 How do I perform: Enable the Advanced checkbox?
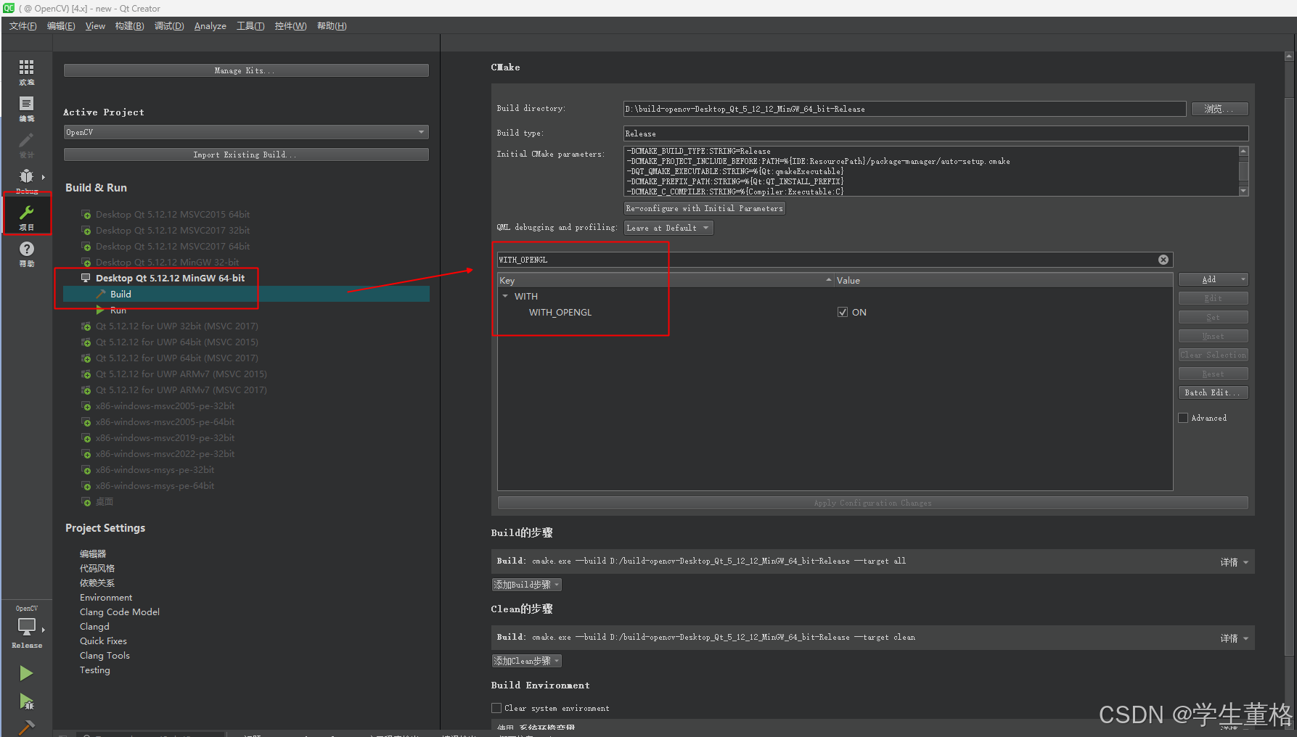point(1183,418)
